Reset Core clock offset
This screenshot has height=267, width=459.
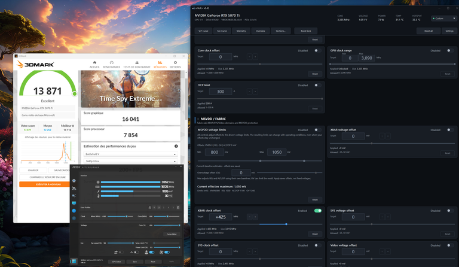315,74
